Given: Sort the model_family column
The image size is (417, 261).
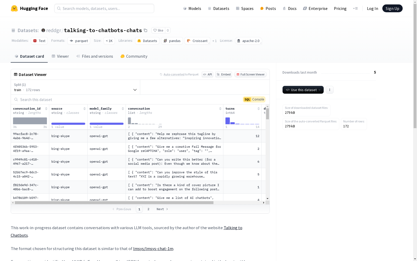Looking at the screenshot, I should coord(123,109).
